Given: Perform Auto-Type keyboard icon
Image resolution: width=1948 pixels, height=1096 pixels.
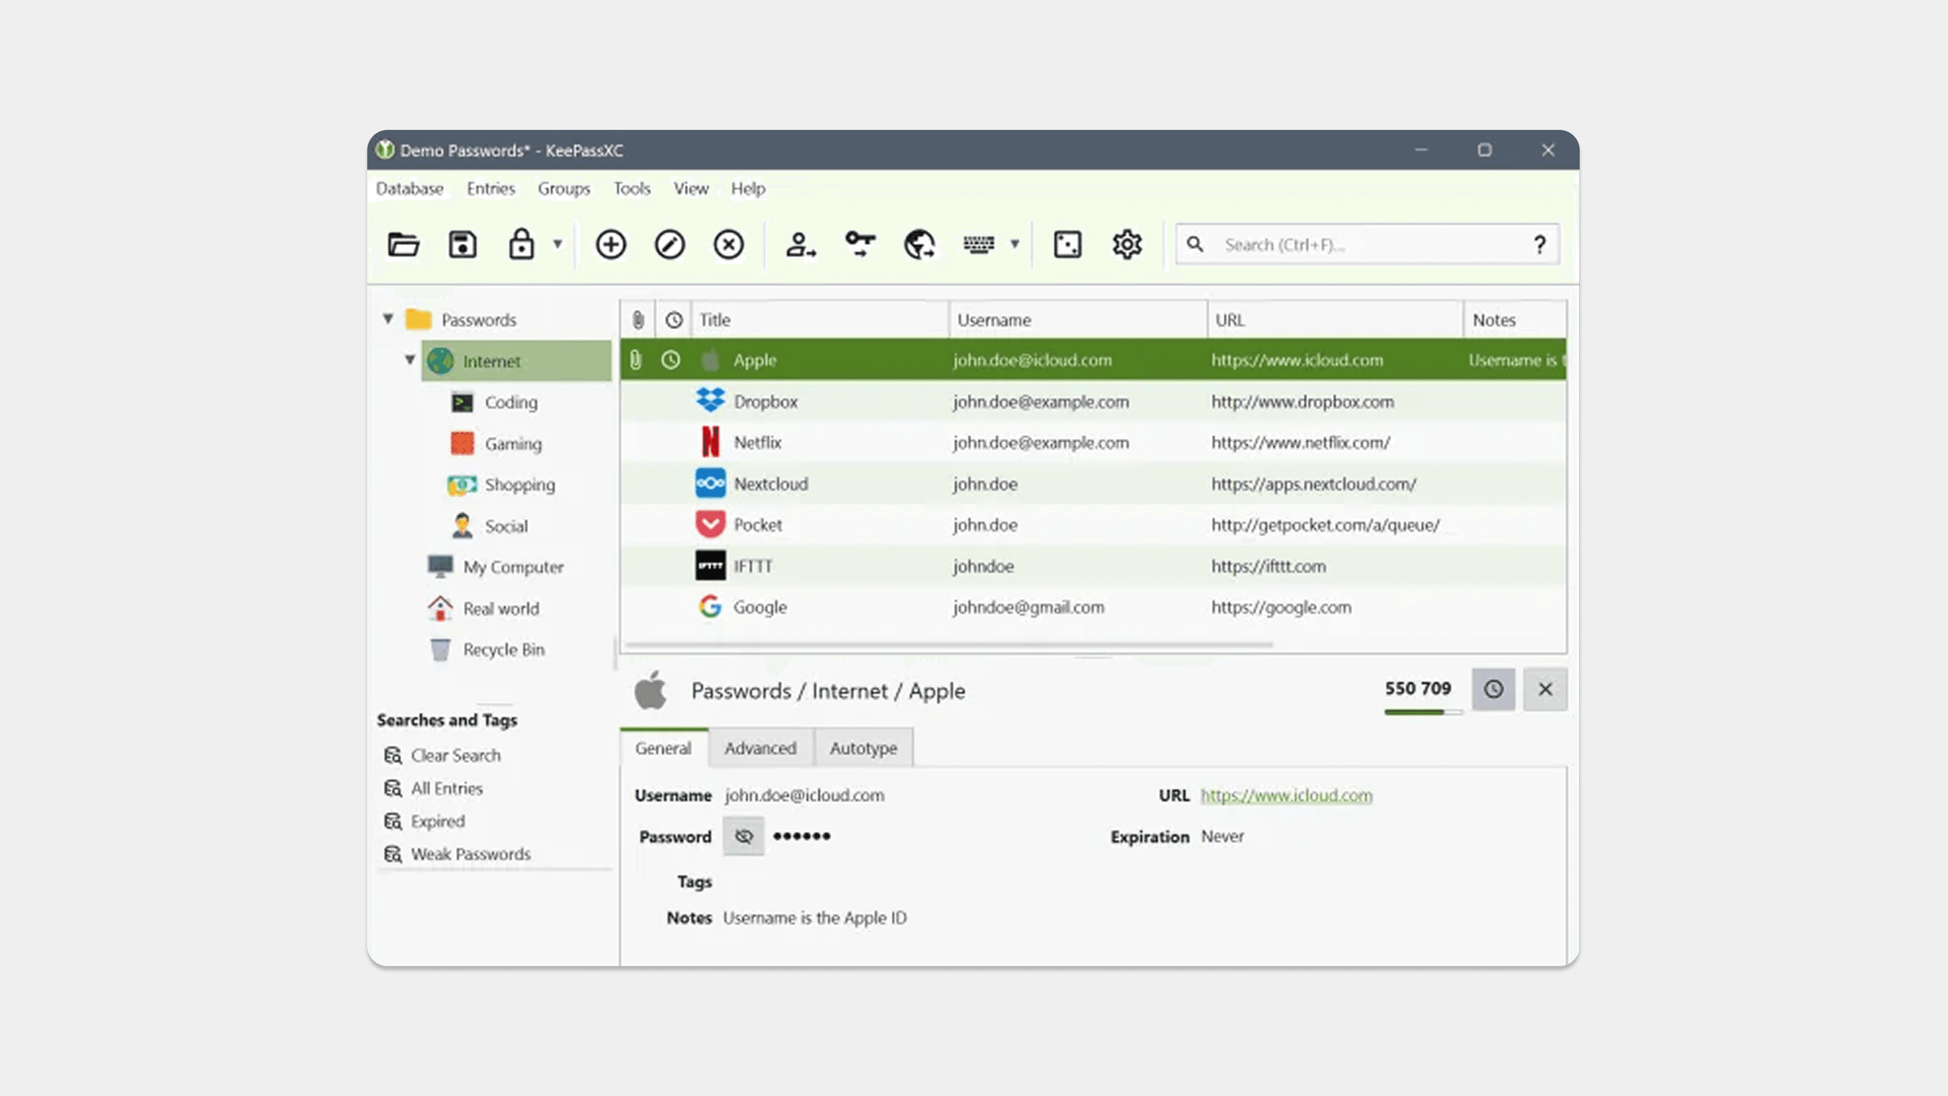Looking at the screenshot, I should point(979,244).
